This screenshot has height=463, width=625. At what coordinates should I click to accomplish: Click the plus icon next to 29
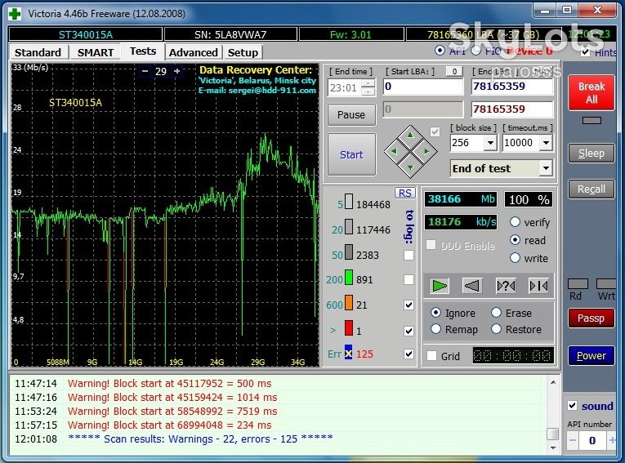tap(176, 71)
